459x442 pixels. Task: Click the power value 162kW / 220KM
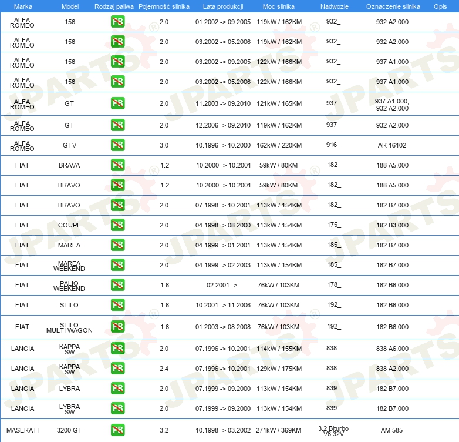(x=279, y=145)
